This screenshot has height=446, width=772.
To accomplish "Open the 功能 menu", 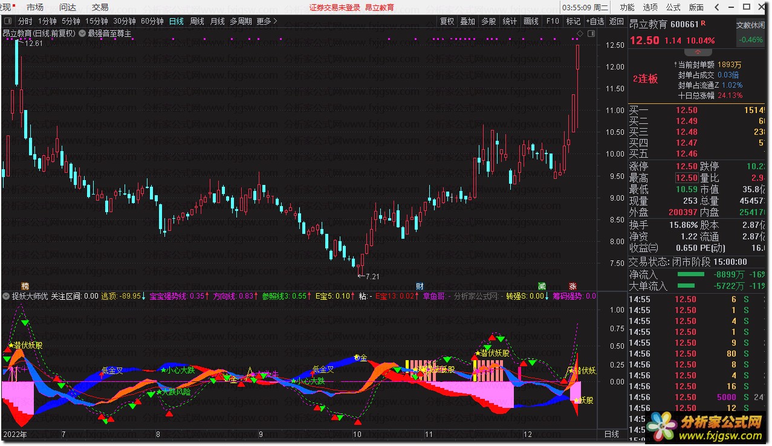I will pos(627,7).
